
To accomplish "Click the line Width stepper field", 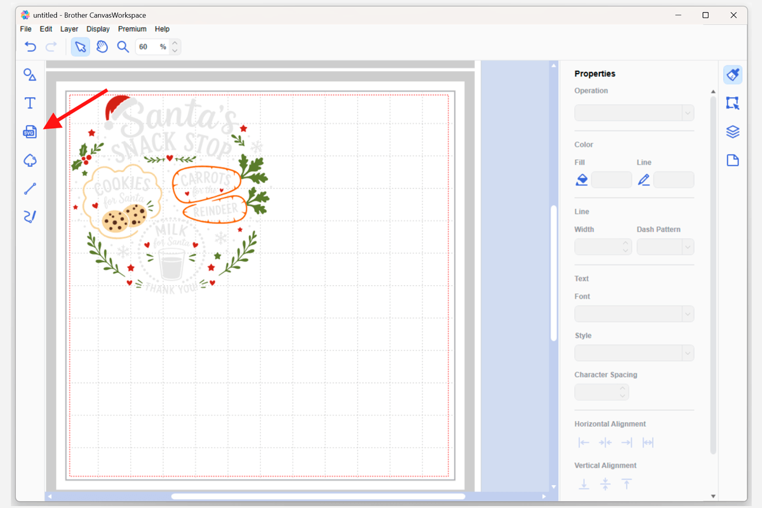I will (x=603, y=247).
